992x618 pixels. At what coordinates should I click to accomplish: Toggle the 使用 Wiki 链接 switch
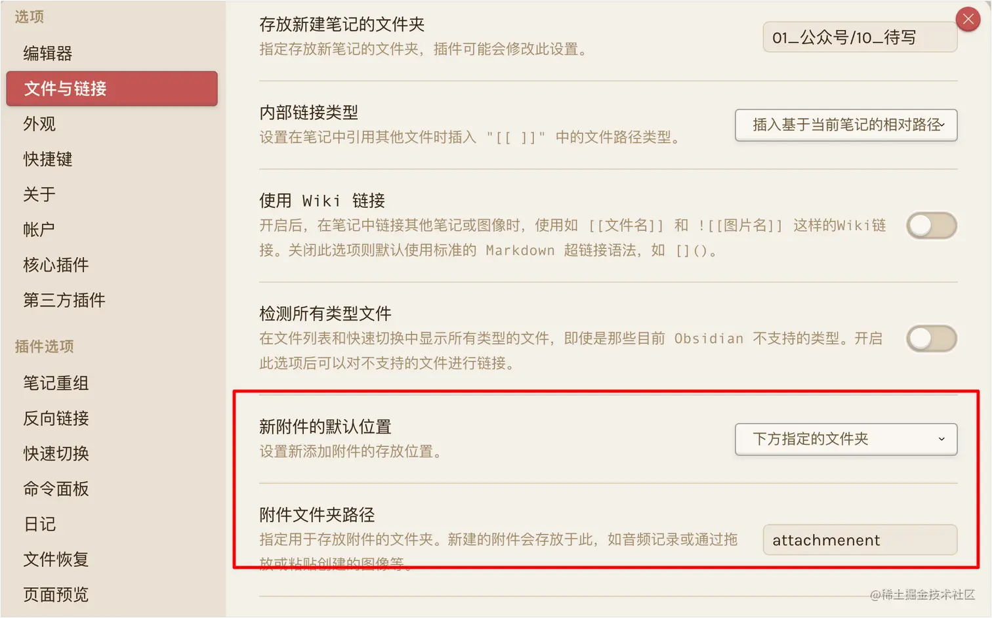(932, 226)
